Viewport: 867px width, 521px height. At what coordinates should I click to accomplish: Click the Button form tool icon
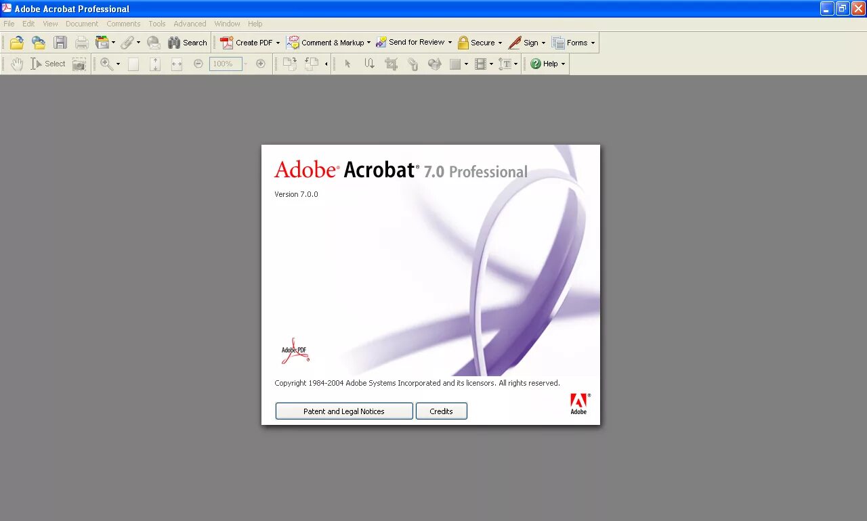[455, 64]
